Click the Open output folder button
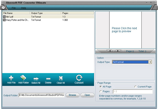The image size is (158, 109). point(87,95)
